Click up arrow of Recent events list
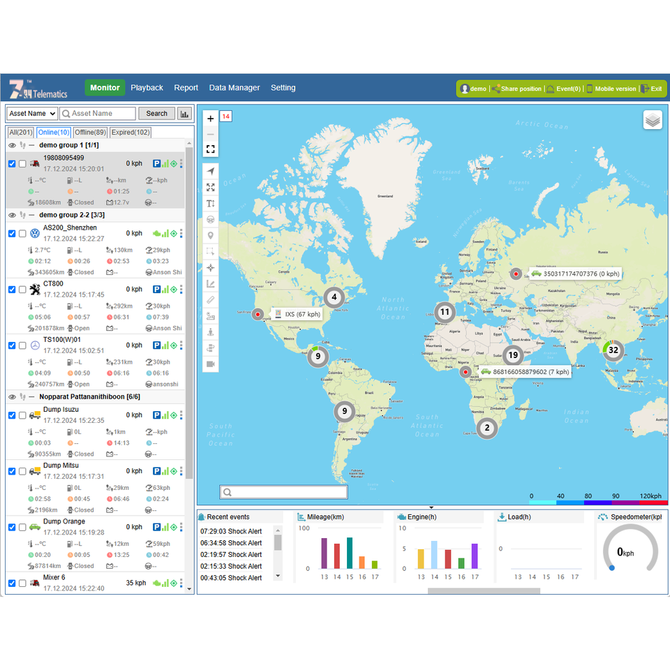The image size is (670, 670). click(x=278, y=530)
